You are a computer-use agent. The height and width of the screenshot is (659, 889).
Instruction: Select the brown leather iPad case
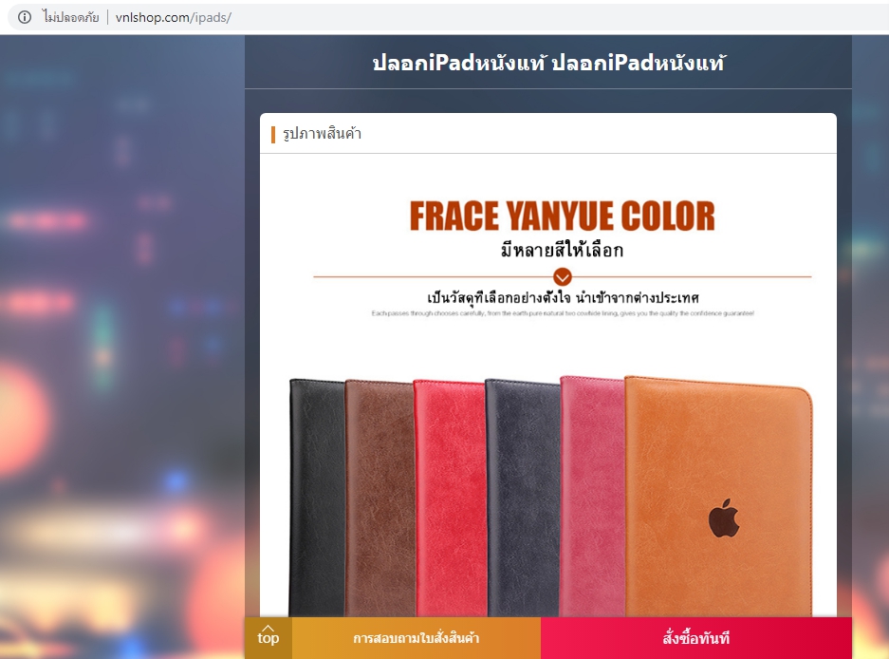tap(380, 498)
